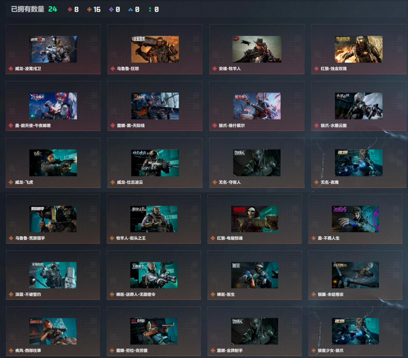Open the 露娜-黑•天际线 skin card

point(155,106)
